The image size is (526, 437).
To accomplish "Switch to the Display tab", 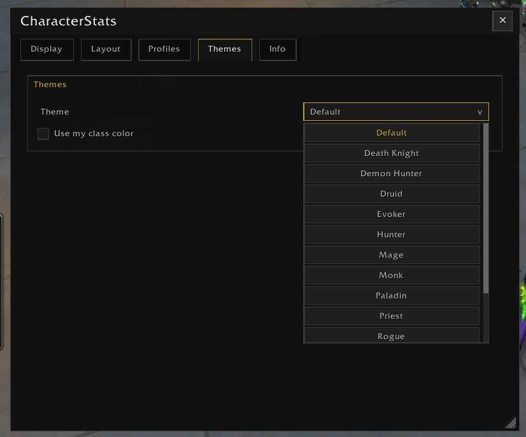I will point(46,50).
